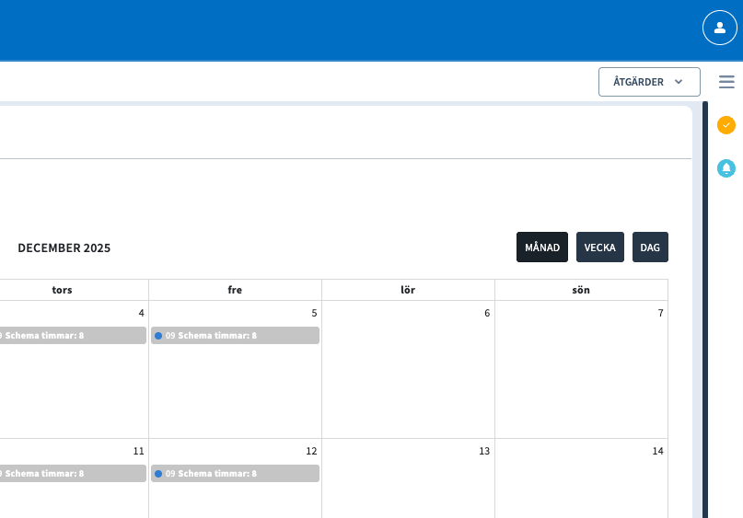Screen dimensions: 743x518
Task: Select the tors column header
Action: 62,290
